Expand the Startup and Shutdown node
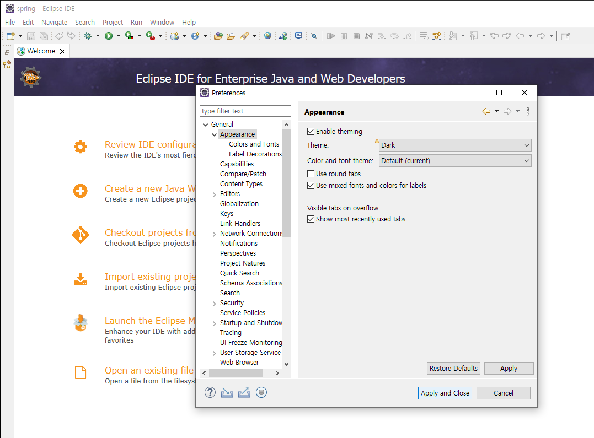This screenshot has width=594, height=438. 215,323
